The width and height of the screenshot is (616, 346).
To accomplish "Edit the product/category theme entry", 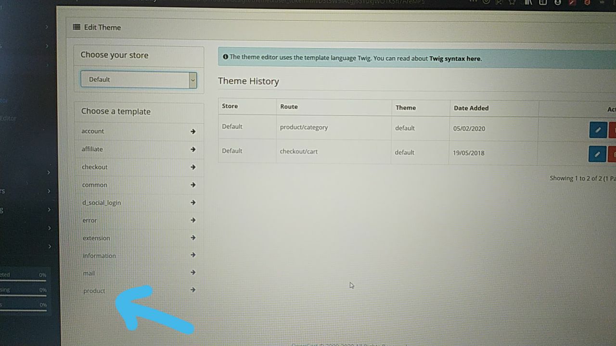I will point(598,130).
